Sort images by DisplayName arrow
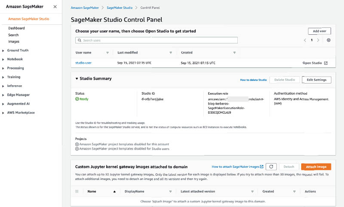The width and height of the screenshot is (344, 207). click(x=170, y=192)
